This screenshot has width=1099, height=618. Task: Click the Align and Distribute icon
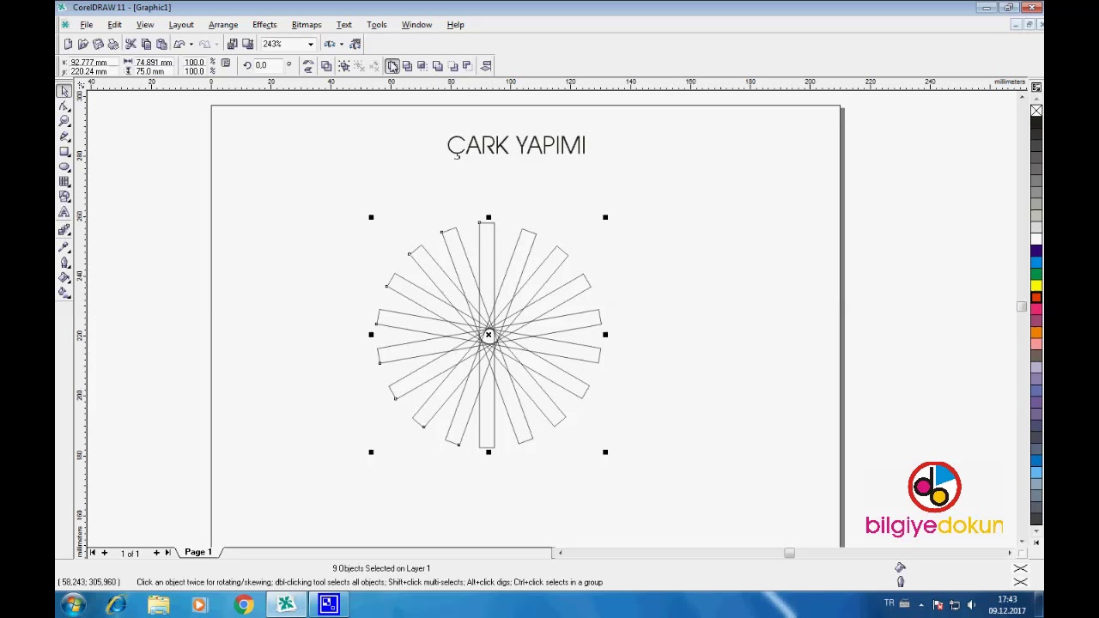[x=486, y=65]
